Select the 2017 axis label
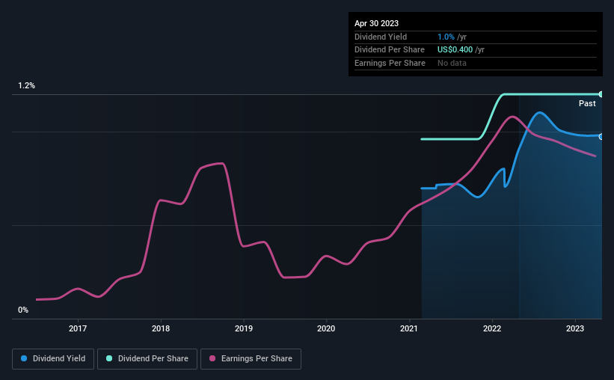 78,328
